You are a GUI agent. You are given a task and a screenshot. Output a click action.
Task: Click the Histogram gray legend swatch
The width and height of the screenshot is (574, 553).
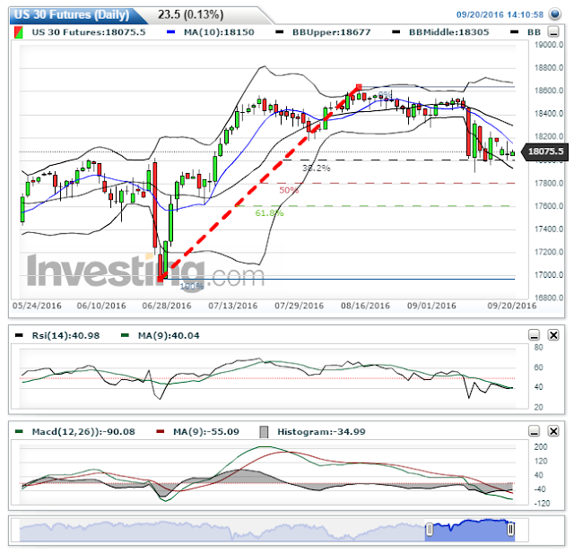264,432
